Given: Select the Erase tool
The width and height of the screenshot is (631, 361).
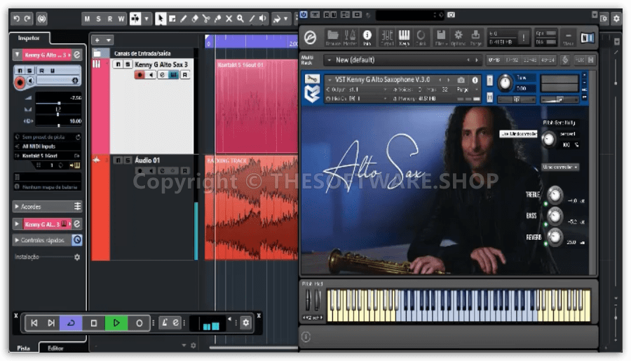Looking at the screenshot, I should pos(195,18).
